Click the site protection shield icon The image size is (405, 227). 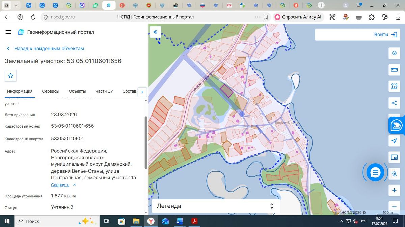(46, 17)
